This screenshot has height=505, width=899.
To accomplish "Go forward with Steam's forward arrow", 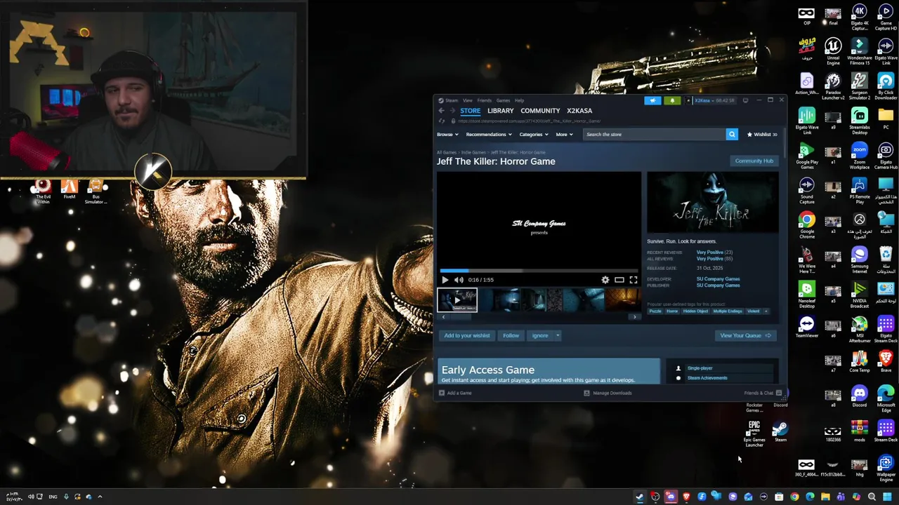I will click(x=452, y=111).
